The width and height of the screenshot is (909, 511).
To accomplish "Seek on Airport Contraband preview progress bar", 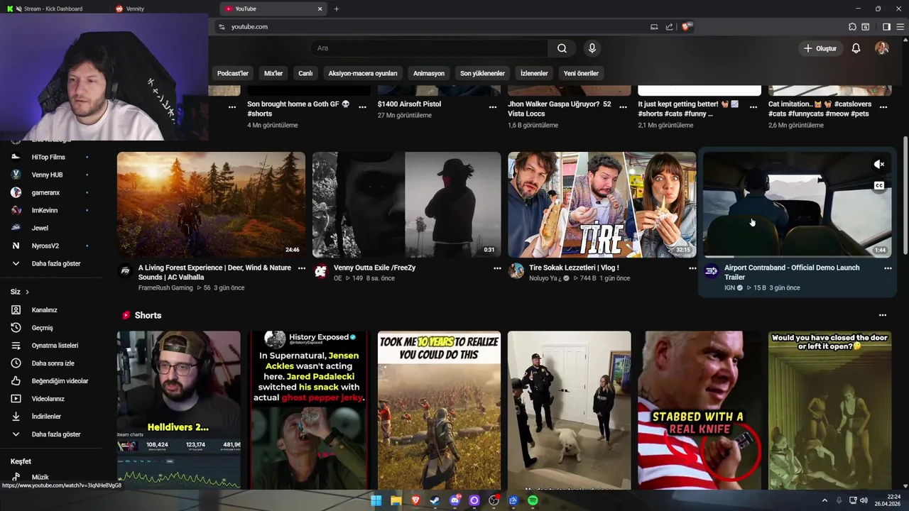I will pos(797,256).
